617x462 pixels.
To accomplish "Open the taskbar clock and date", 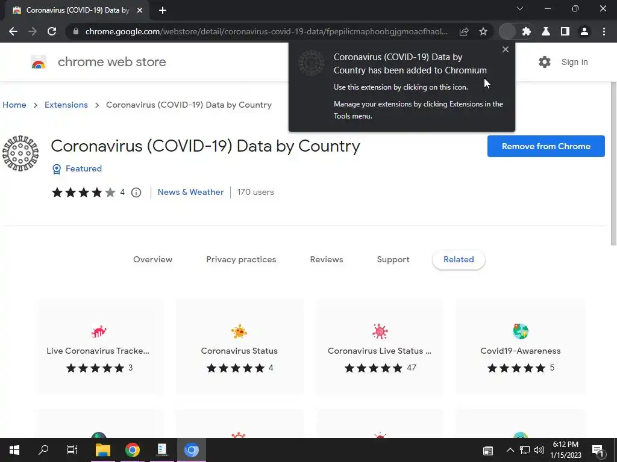I will 565,450.
